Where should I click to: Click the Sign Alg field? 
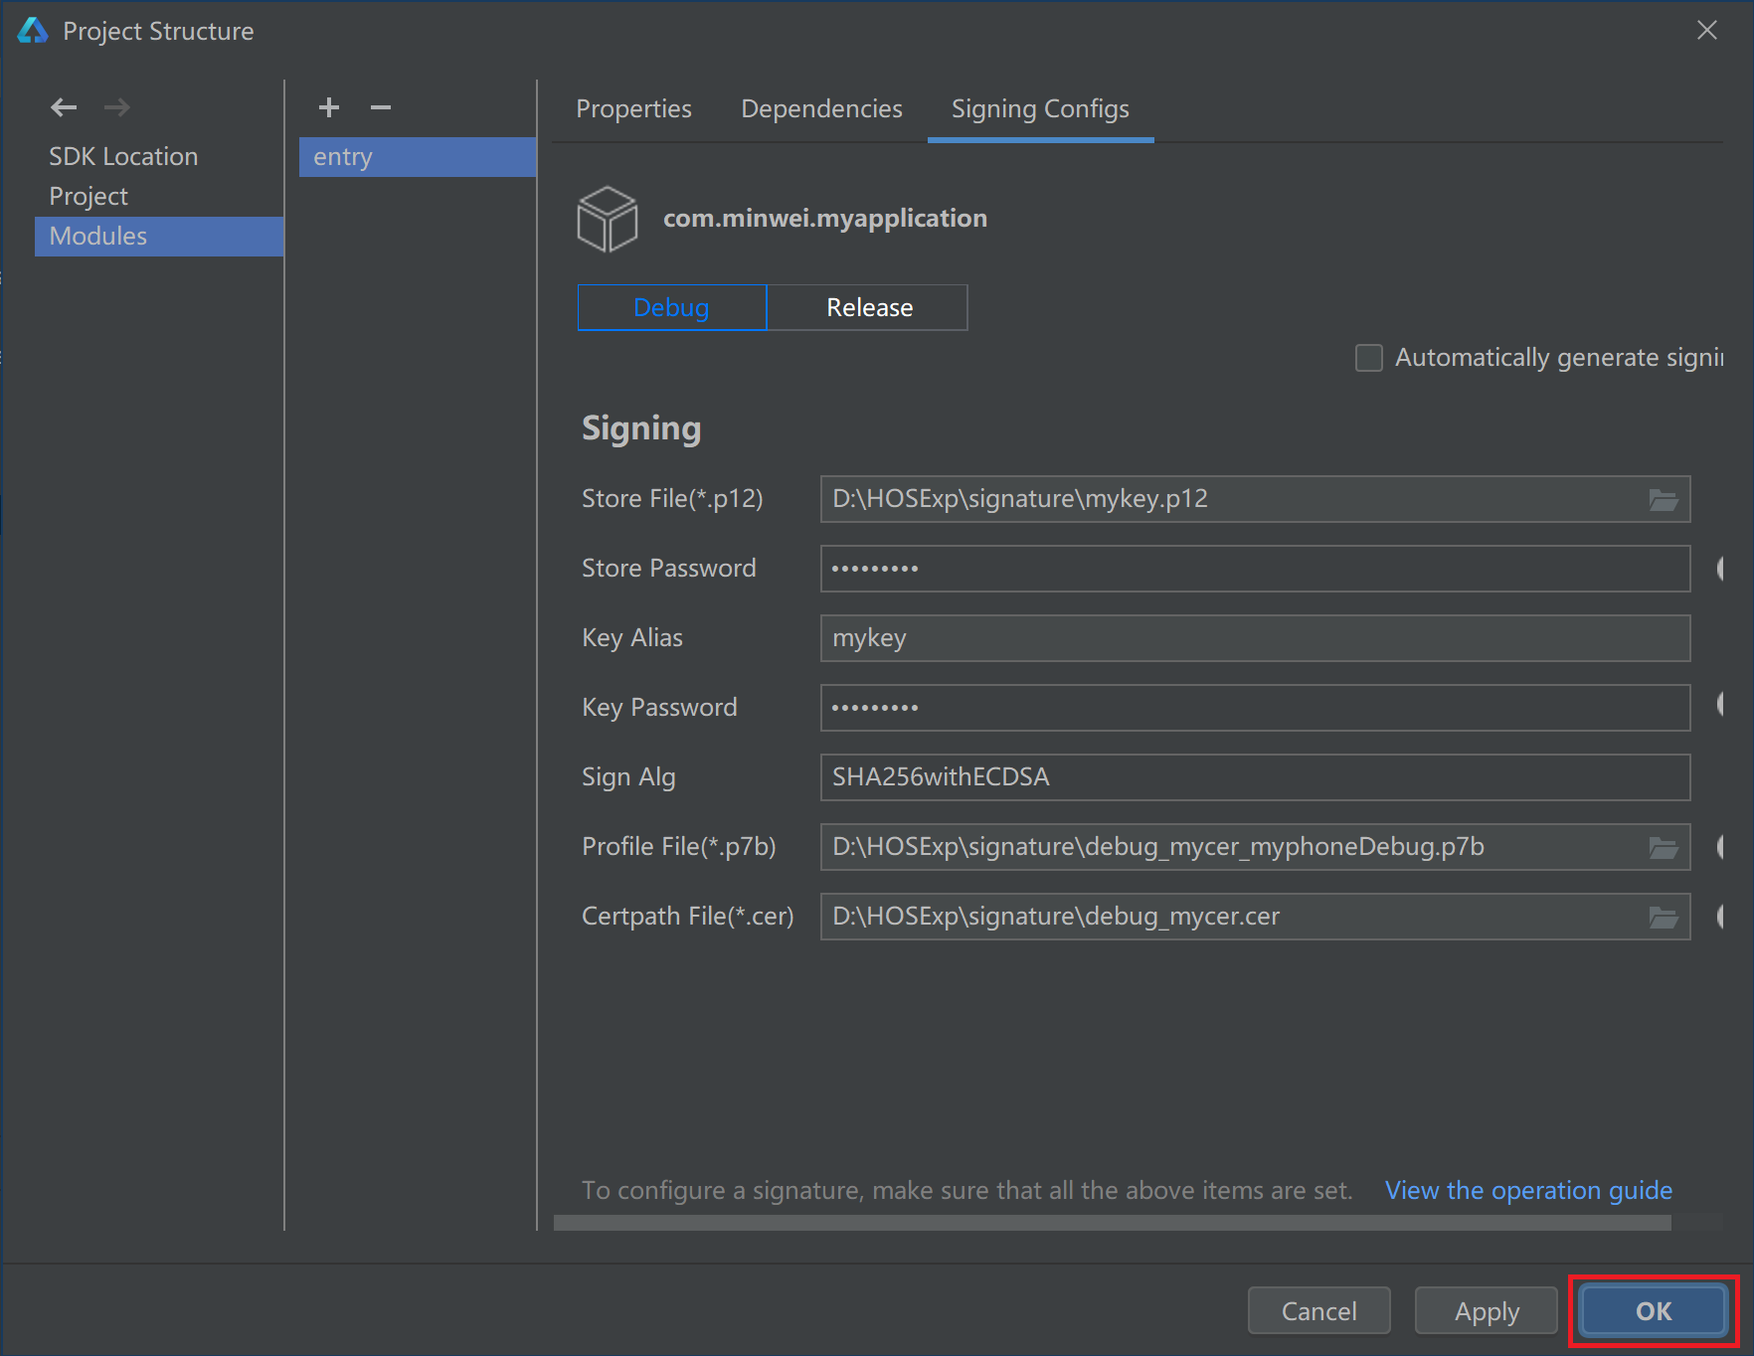pyautogui.click(x=1255, y=777)
